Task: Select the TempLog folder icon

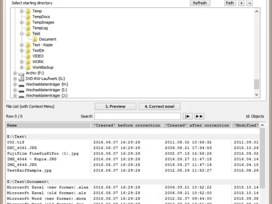Action: coord(28,28)
